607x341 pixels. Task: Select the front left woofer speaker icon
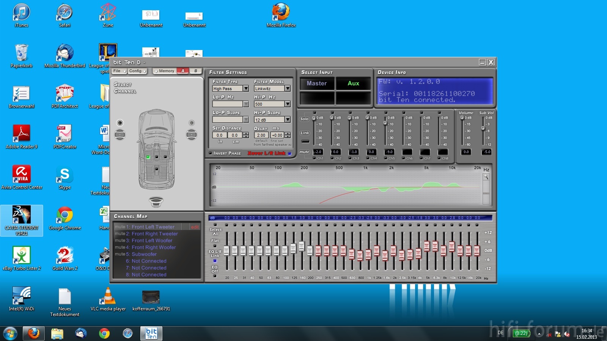point(120,135)
